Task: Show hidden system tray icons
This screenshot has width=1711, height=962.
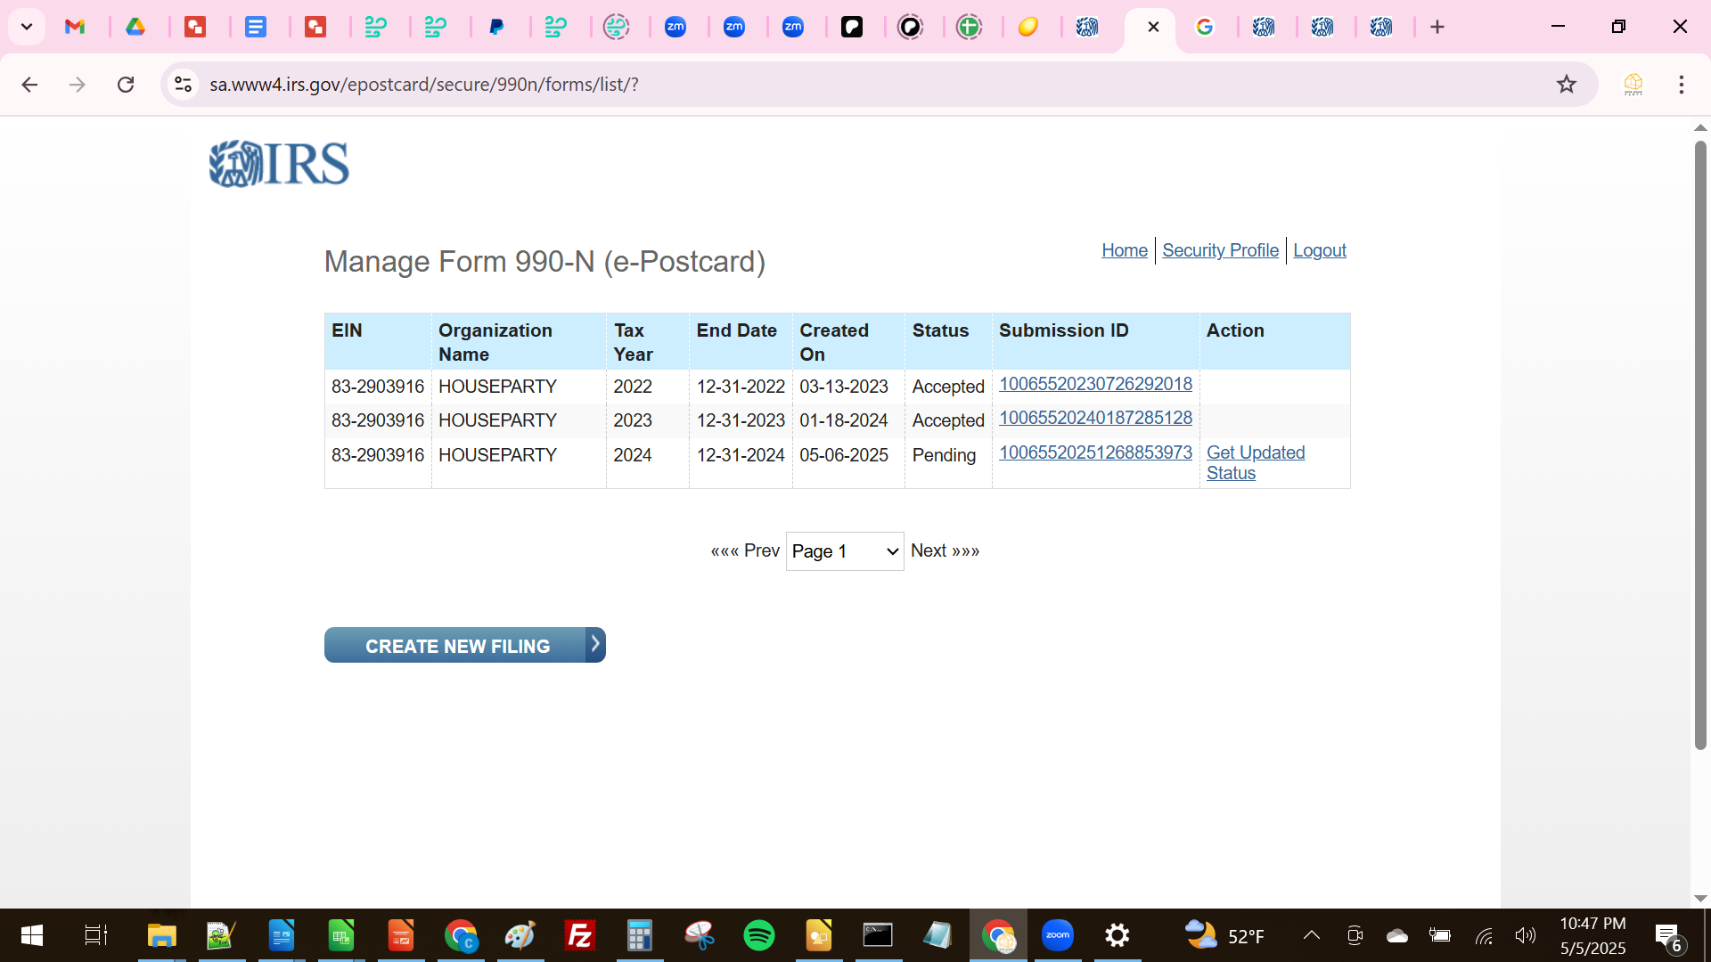Action: point(1311,935)
